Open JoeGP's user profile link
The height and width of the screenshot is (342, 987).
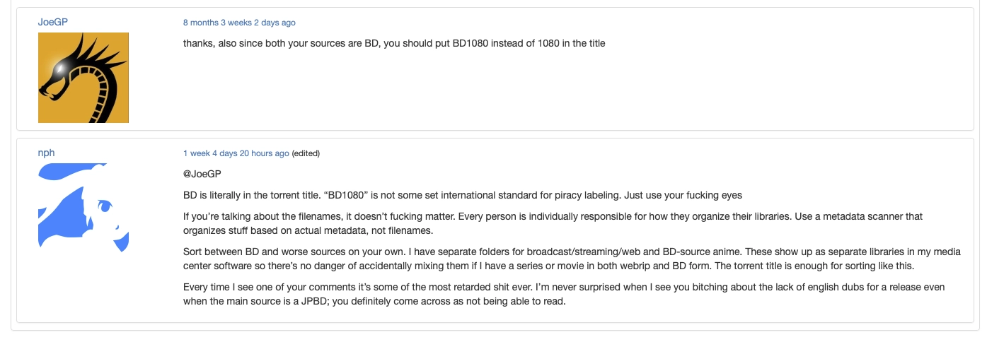point(53,22)
